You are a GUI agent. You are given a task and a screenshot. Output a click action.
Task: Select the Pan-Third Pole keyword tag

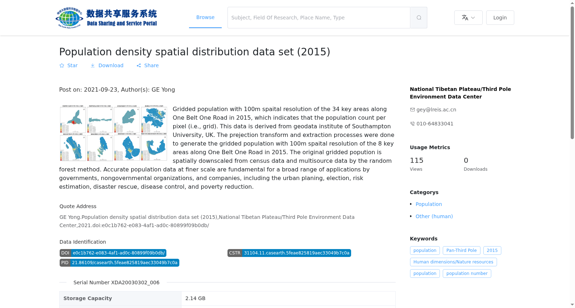[x=461, y=250]
